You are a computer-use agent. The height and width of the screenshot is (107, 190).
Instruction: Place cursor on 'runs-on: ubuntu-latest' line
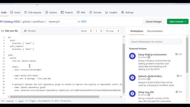click(x=24, y=61)
